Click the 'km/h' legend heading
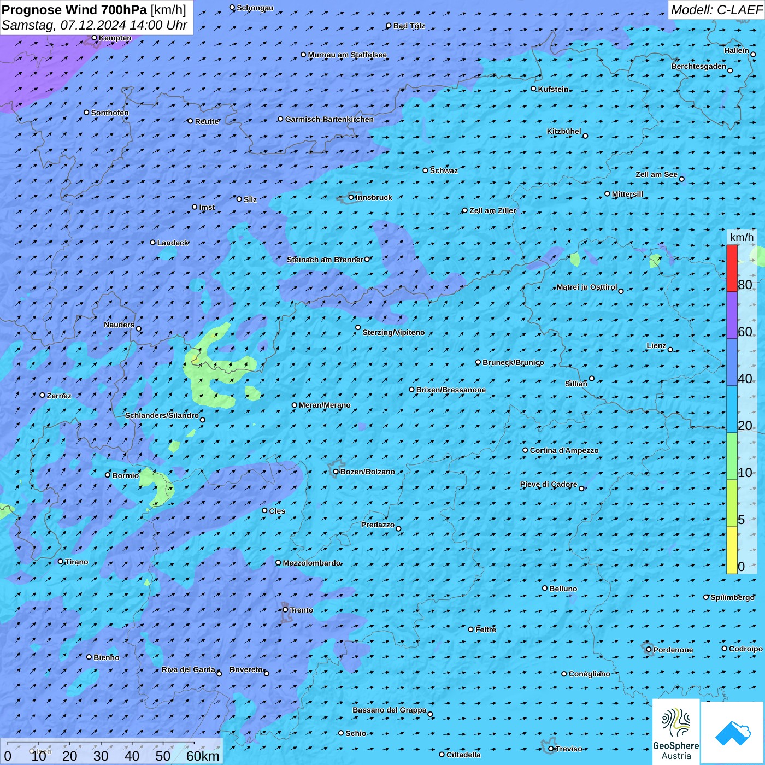The height and width of the screenshot is (765, 765). coord(742,237)
